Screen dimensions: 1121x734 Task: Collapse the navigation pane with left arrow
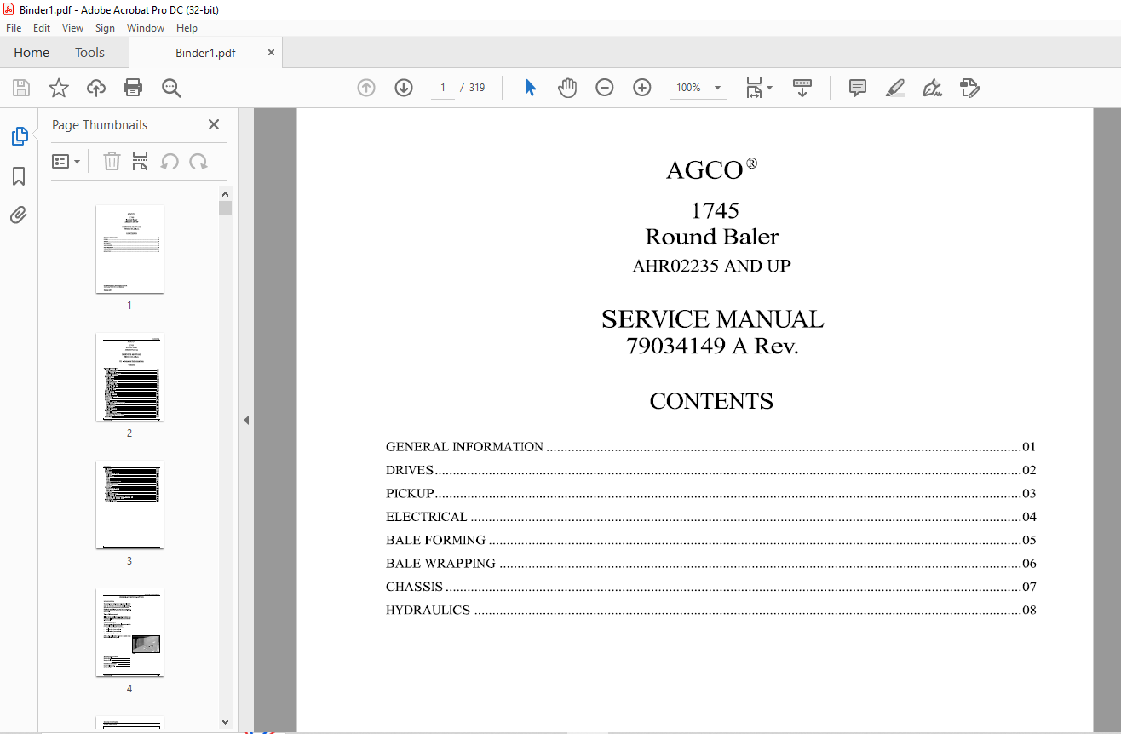coord(246,420)
